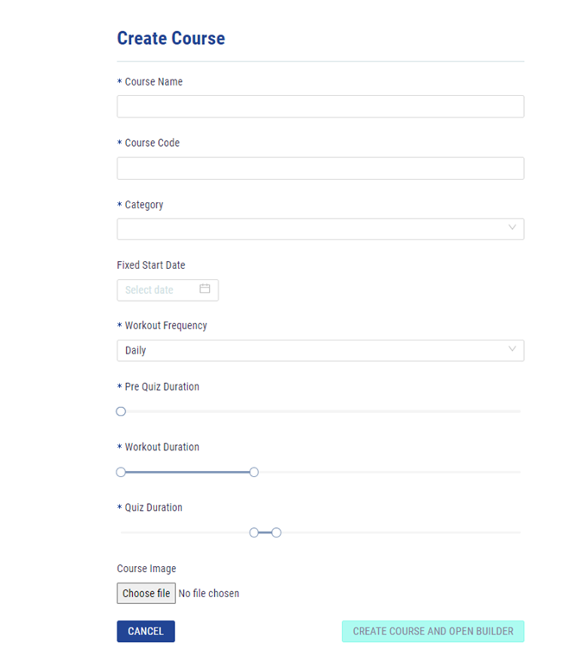The image size is (575, 662).
Task: Click the right Quiz Duration slider handle
Action: click(x=276, y=532)
